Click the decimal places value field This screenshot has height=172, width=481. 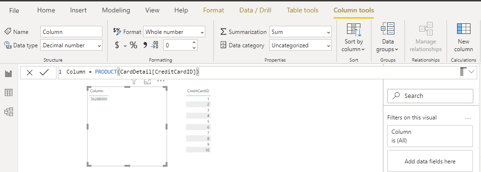coord(177,45)
